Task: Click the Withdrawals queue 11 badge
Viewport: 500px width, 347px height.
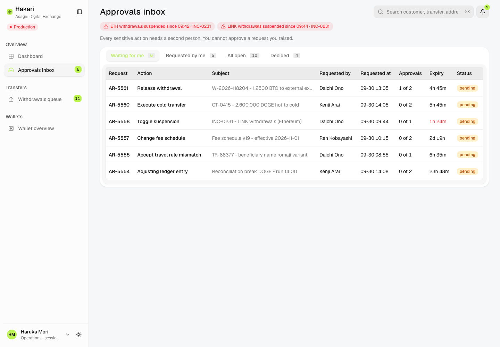Action: pyautogui.click(x=77, y=99)
